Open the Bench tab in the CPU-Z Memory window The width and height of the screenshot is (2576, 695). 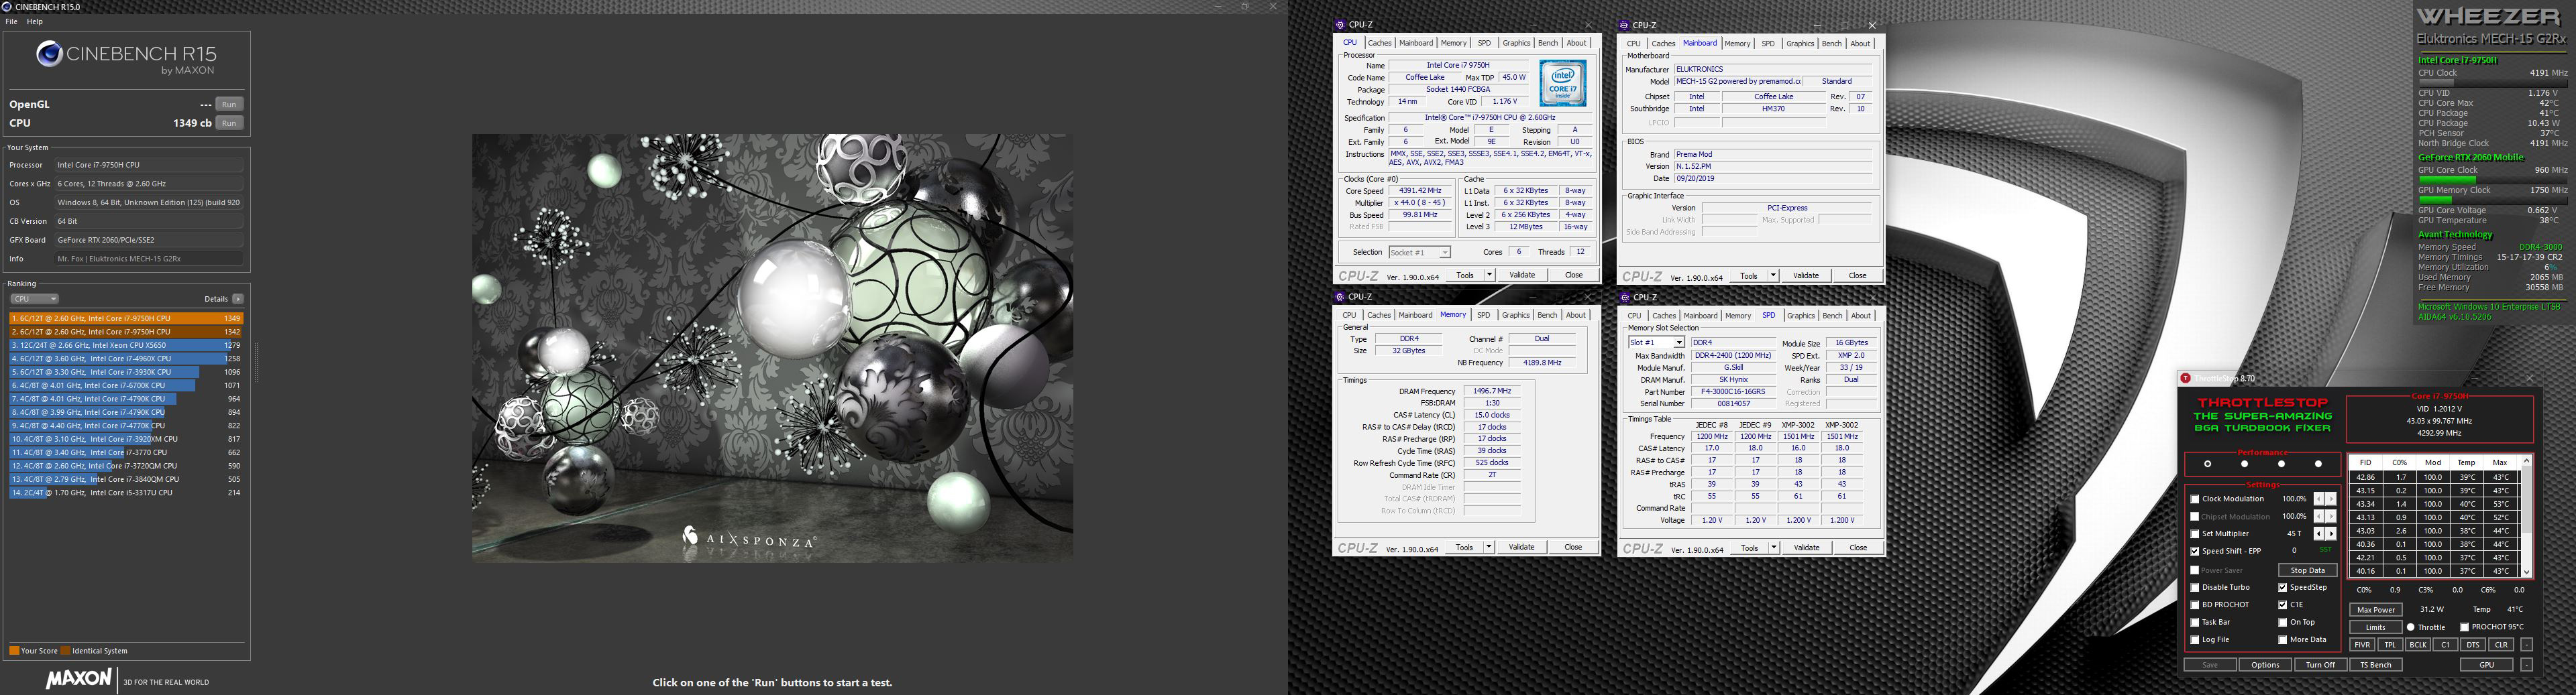(1547, 316)
